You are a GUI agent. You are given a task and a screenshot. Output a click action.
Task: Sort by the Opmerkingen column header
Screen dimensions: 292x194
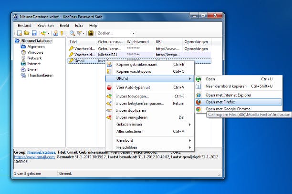(196, 42)
